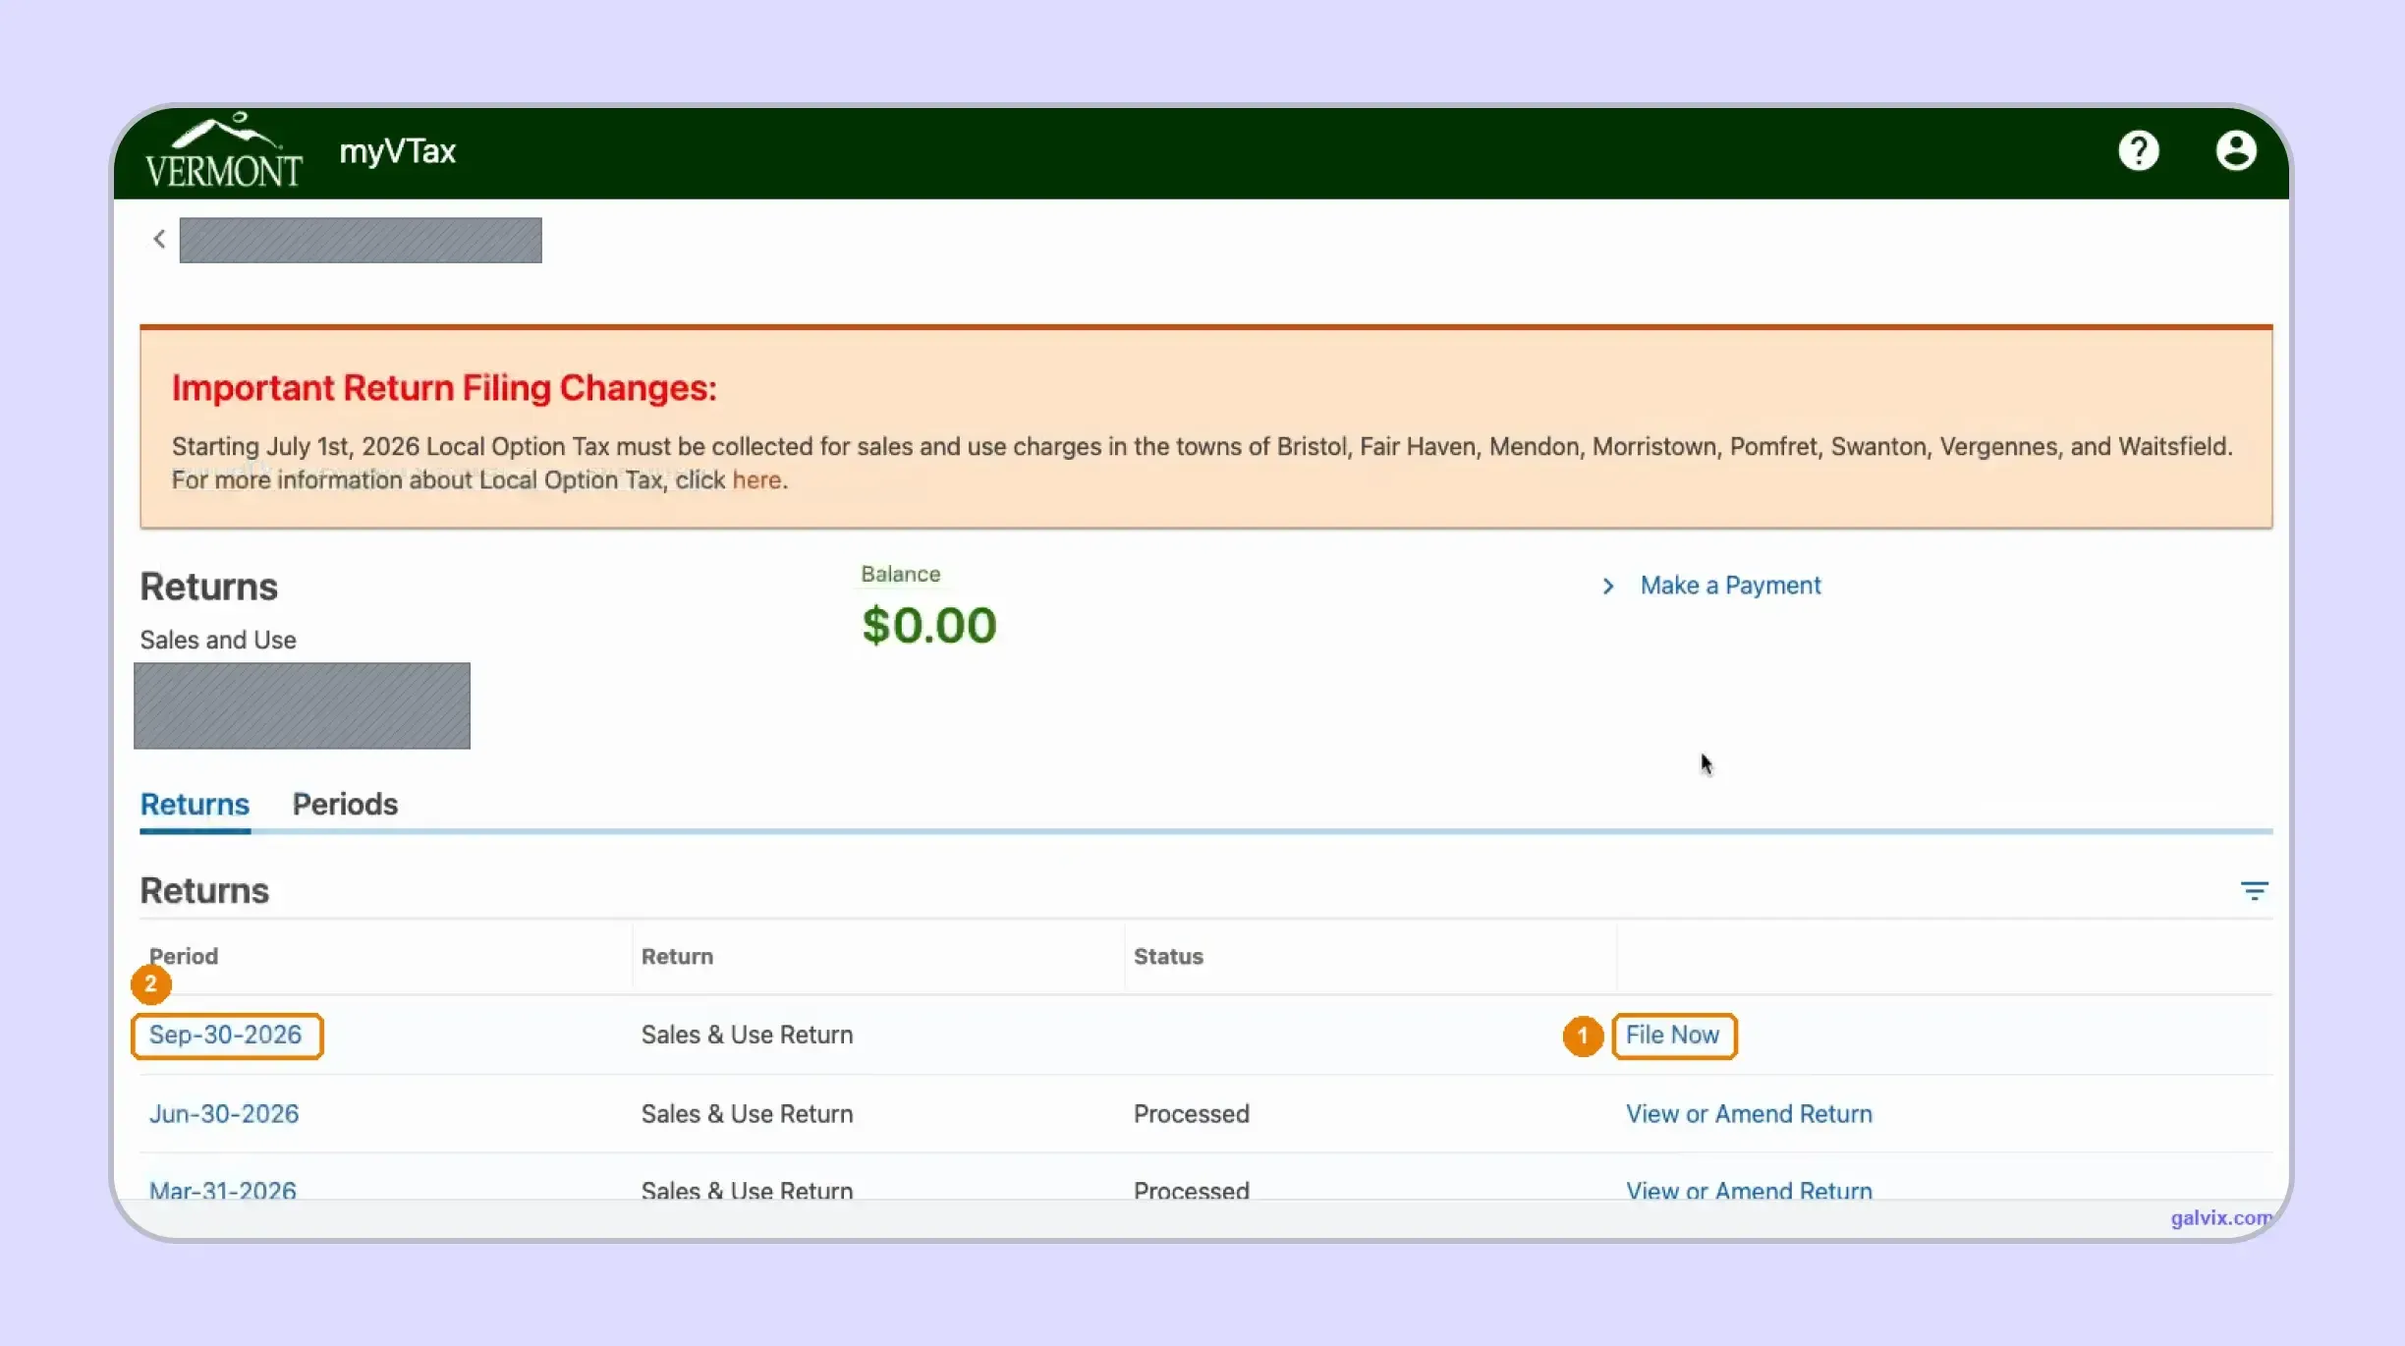
Task: Click the Status column header
Action: click(x=1168, y=956)
